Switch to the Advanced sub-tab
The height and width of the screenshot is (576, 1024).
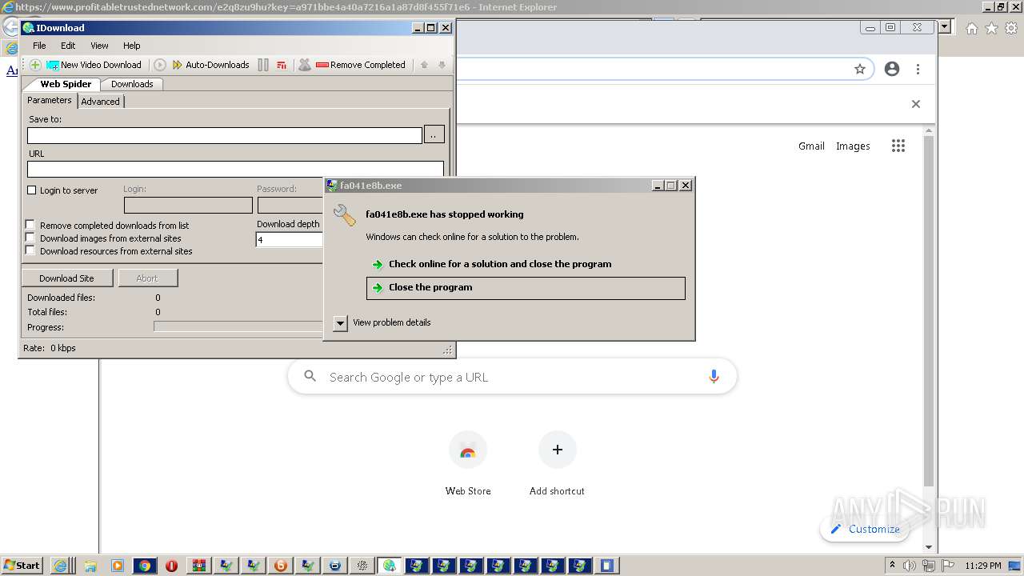tap(101, 102)
